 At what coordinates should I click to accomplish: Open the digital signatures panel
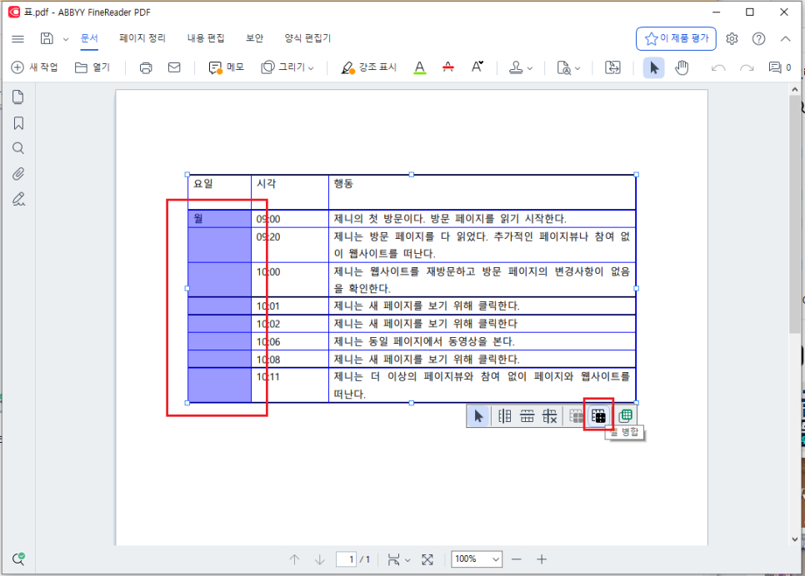(18, 199)
